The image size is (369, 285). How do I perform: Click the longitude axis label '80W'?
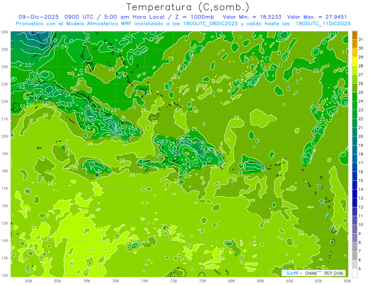tap(58, 280)
